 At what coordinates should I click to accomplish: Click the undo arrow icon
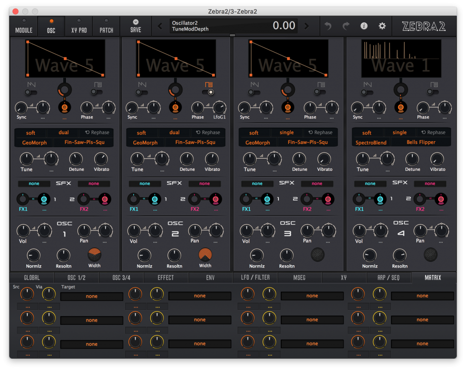(x=328, y=26)
